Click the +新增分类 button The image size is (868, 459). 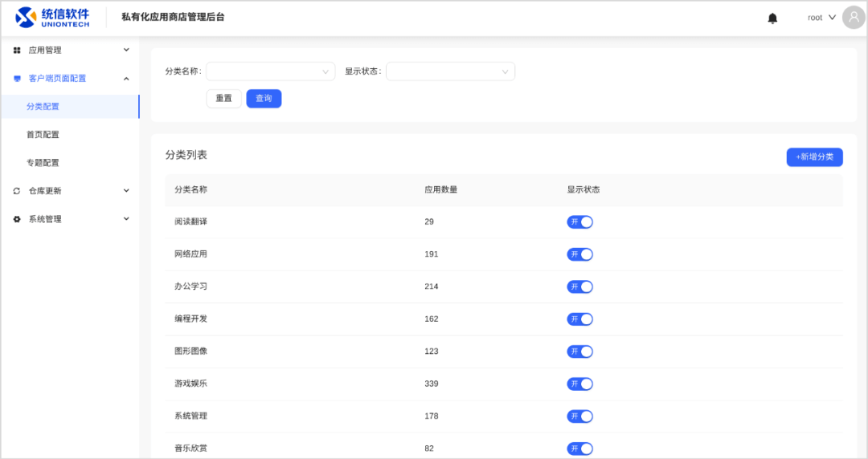(814, 157)
